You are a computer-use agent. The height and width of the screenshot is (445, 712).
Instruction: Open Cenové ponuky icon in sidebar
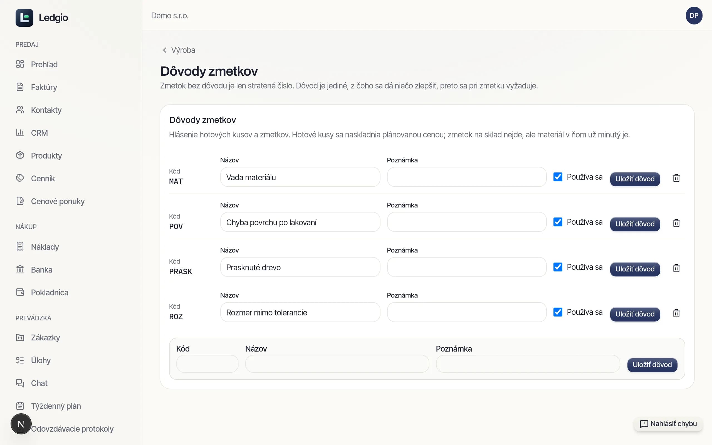(x=20, y=201)
